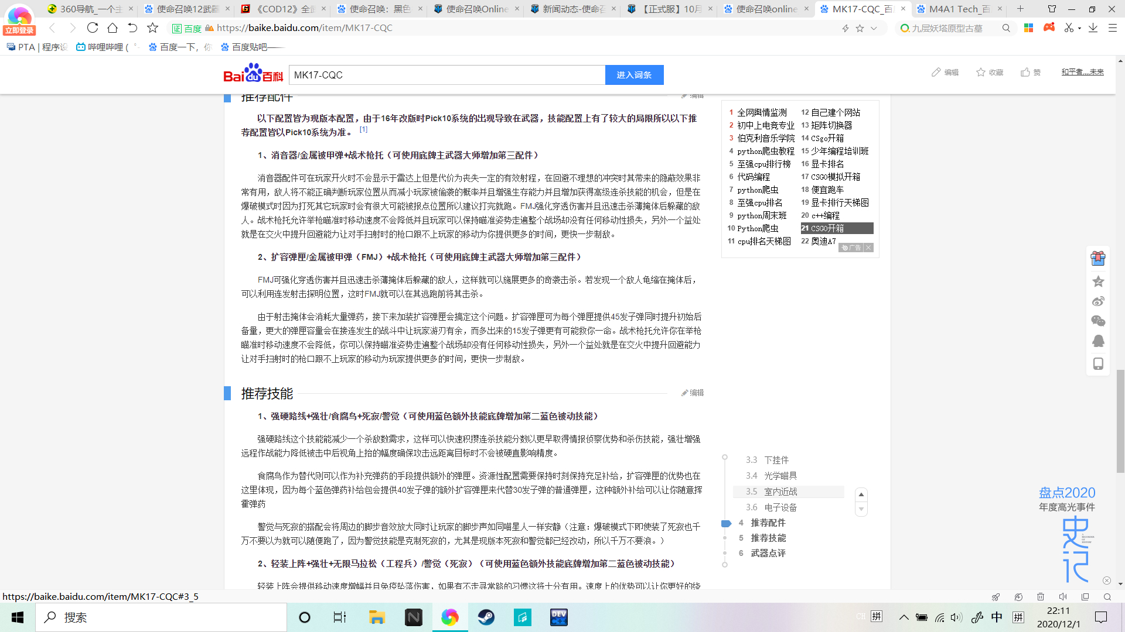
Task: Click the 赞 thumbs-up in header
Action: [x=1031, y=72]
